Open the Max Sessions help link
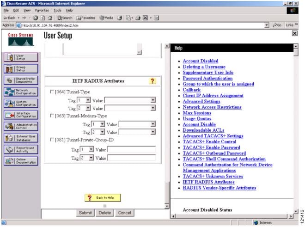This screenshot has height=227, width=305. (x=197, y=113)
